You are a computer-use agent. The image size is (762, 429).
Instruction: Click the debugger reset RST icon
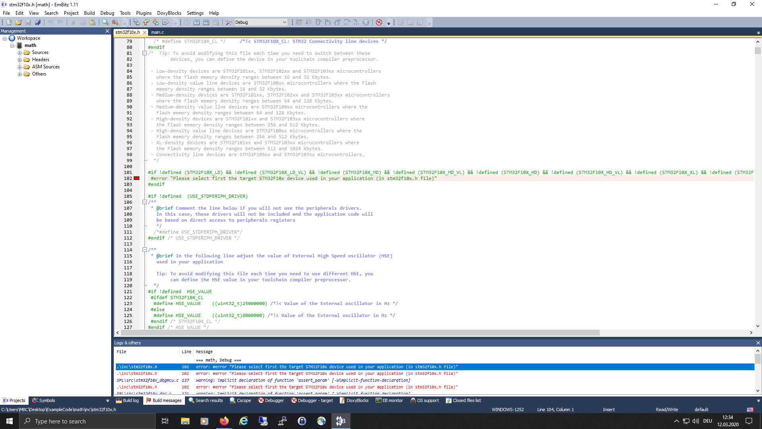tap(299, 22)
